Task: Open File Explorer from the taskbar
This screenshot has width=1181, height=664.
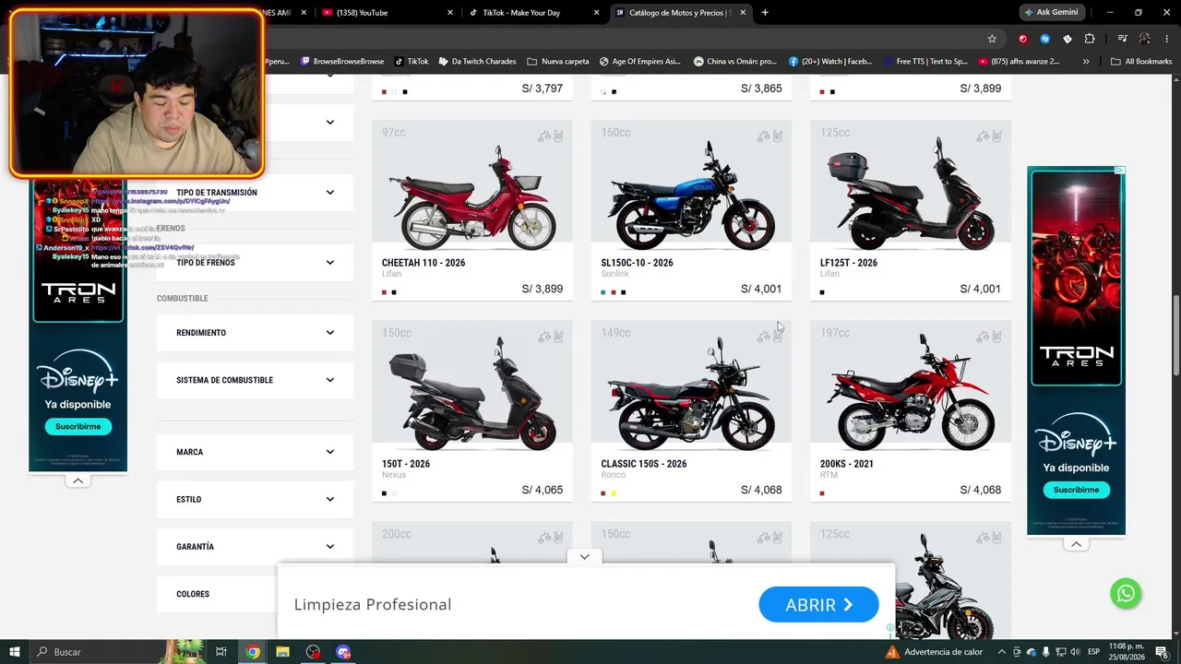Action: point(282,652)
